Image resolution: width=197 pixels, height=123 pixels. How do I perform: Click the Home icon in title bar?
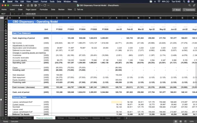28,5
